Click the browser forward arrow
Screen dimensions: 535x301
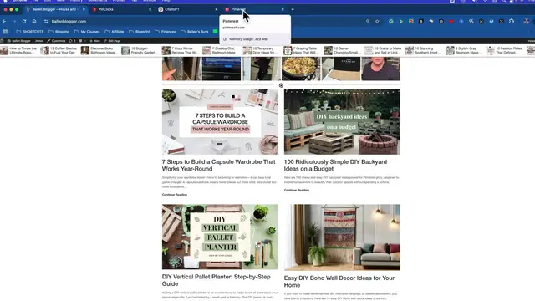(14, 21)
